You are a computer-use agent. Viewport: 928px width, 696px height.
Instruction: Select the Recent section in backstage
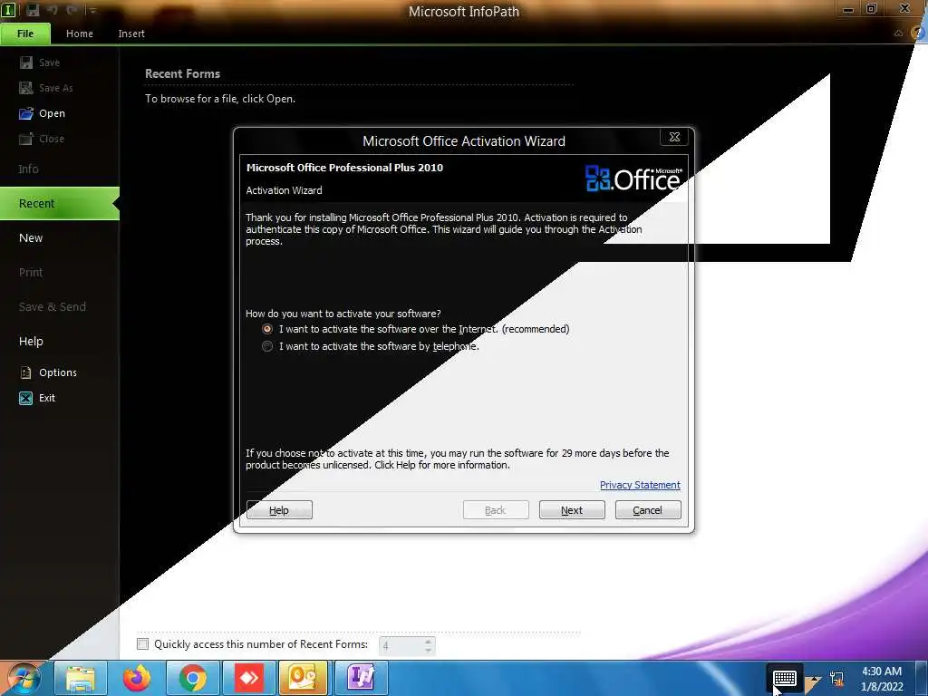pos(59,204)
